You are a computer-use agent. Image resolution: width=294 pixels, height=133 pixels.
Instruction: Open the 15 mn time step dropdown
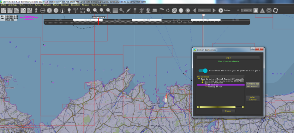(x=204, y=10)
